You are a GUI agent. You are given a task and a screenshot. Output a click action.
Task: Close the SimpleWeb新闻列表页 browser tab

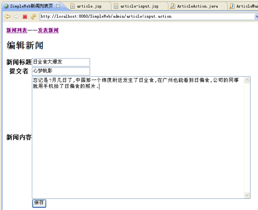58,6
